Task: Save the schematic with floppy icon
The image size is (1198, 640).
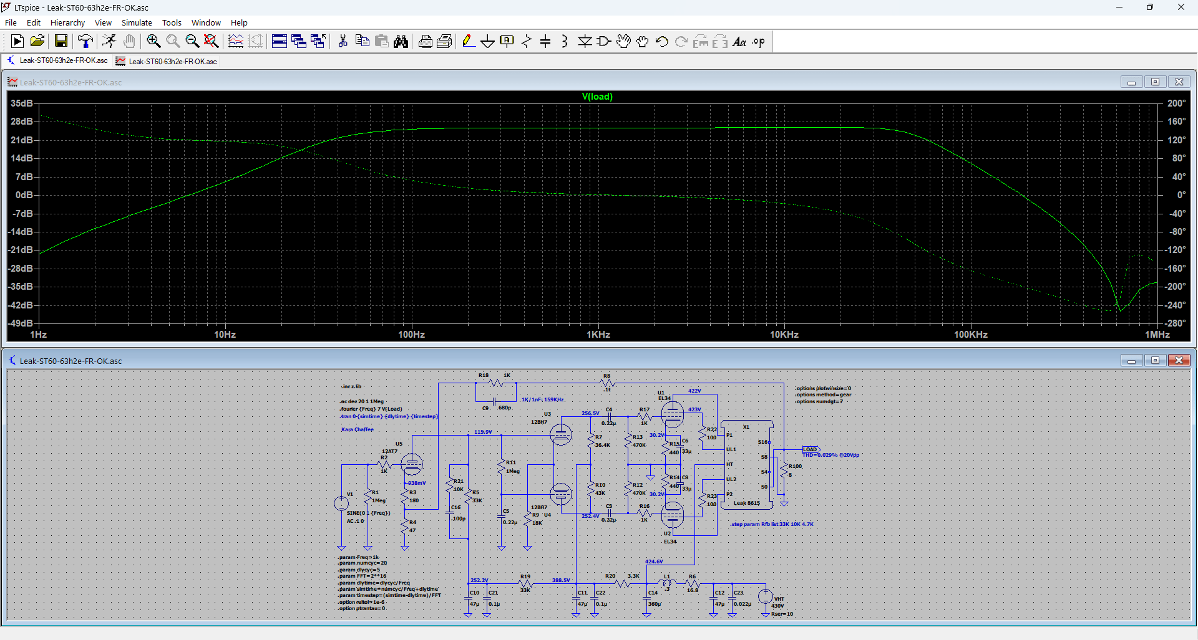Action: pyautogui.click(x=61, y=41)
